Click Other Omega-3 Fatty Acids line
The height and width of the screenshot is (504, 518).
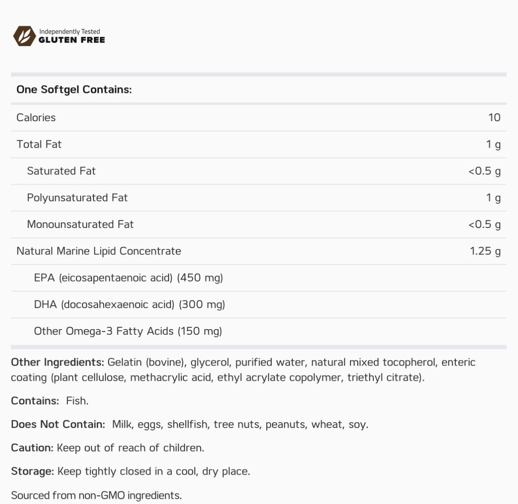click(x=128, y=331)
